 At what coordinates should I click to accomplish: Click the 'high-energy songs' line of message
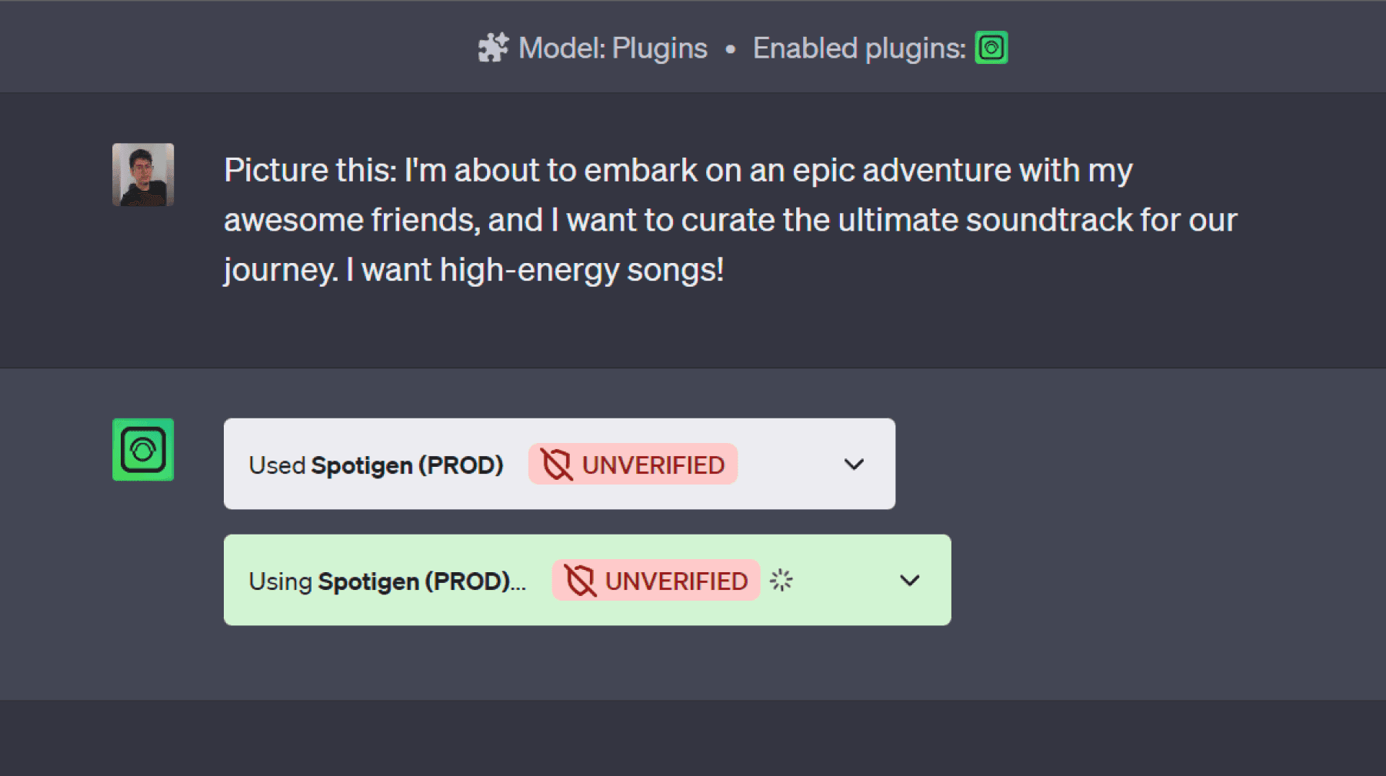point(473,271)
